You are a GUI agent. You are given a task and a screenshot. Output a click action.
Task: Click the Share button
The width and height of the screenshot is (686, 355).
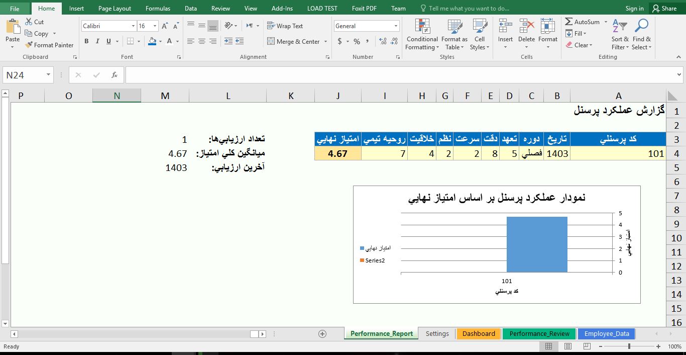664,8
